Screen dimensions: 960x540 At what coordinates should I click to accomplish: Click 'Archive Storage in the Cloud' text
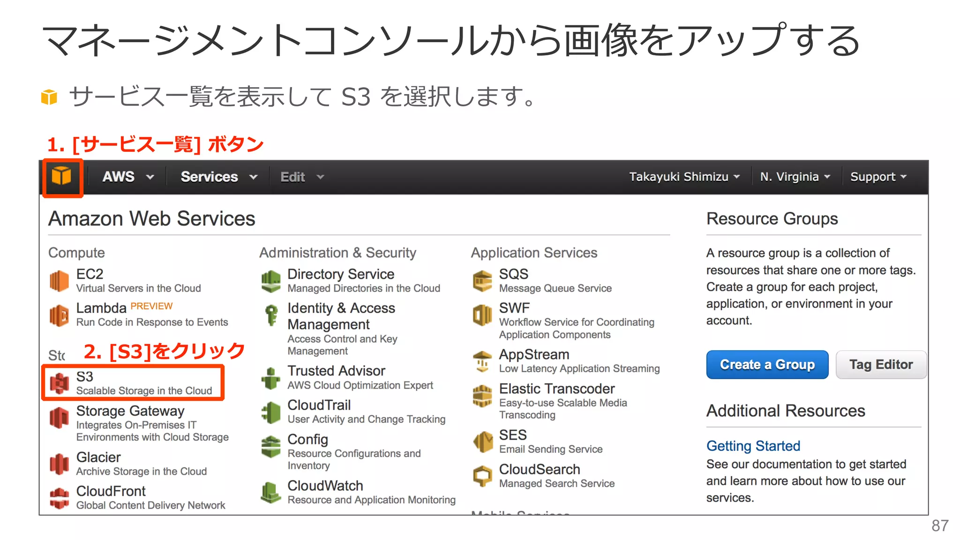pyautogui.click(x=142, y=471)
